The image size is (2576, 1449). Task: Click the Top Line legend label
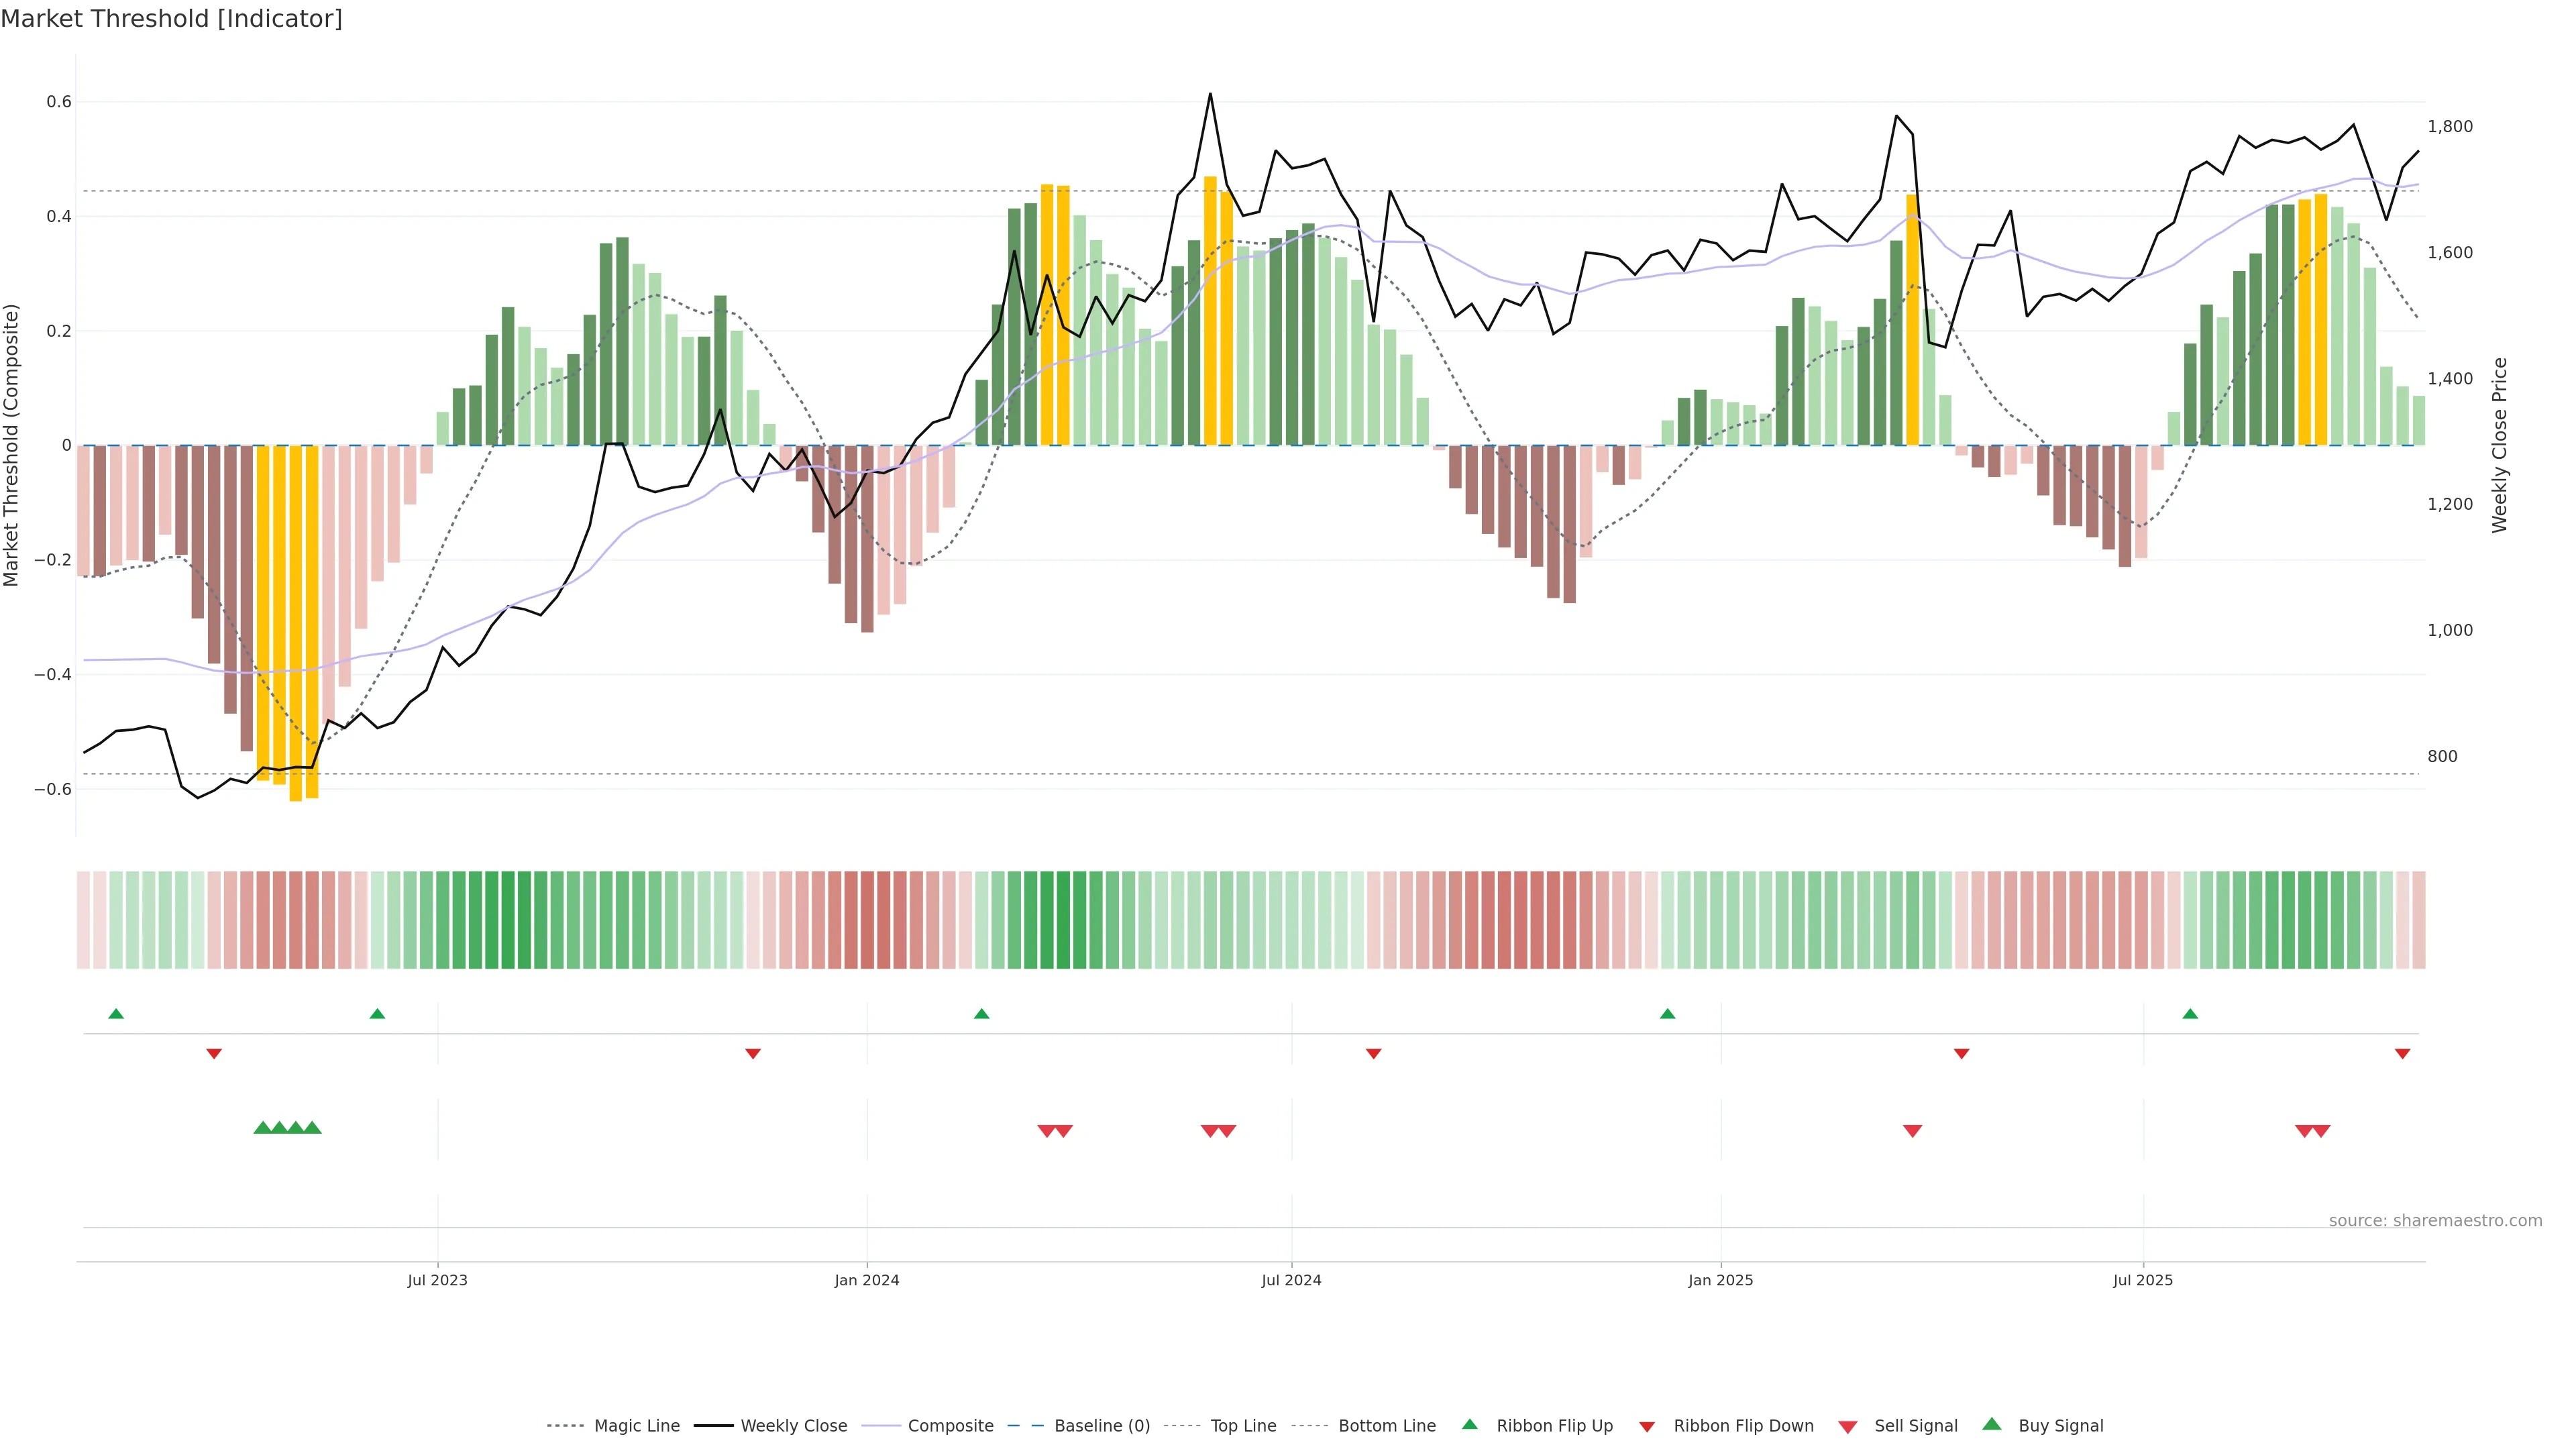click(1243, 1426)
